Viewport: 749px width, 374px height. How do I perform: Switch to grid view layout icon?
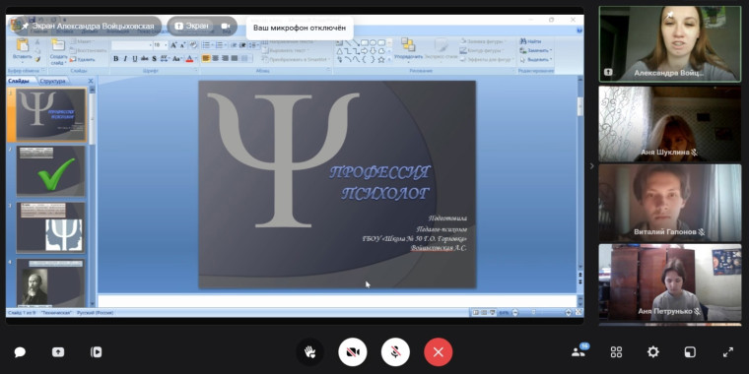click(616, 352)
